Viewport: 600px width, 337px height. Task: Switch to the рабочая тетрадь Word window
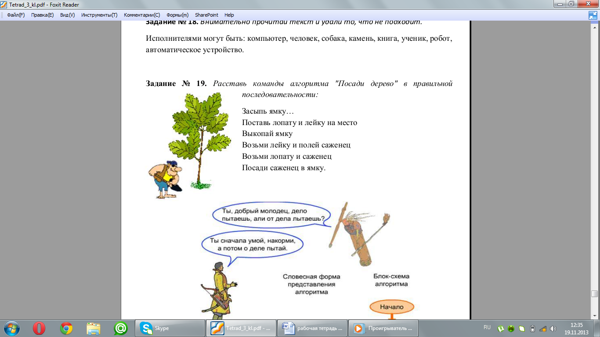click(x=312, y=328)
